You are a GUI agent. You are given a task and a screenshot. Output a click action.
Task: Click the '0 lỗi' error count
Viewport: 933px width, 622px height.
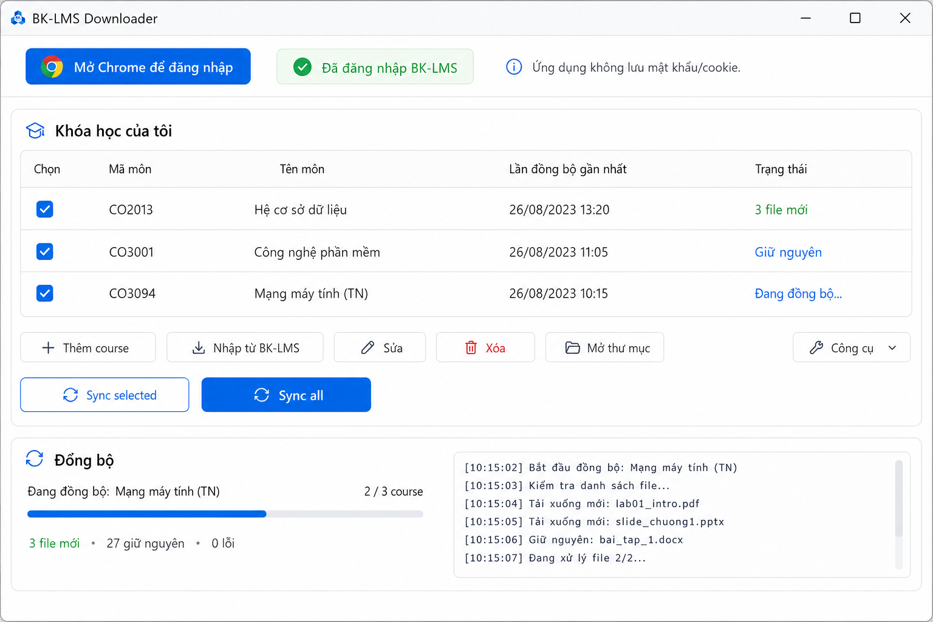tap(223, 543)
